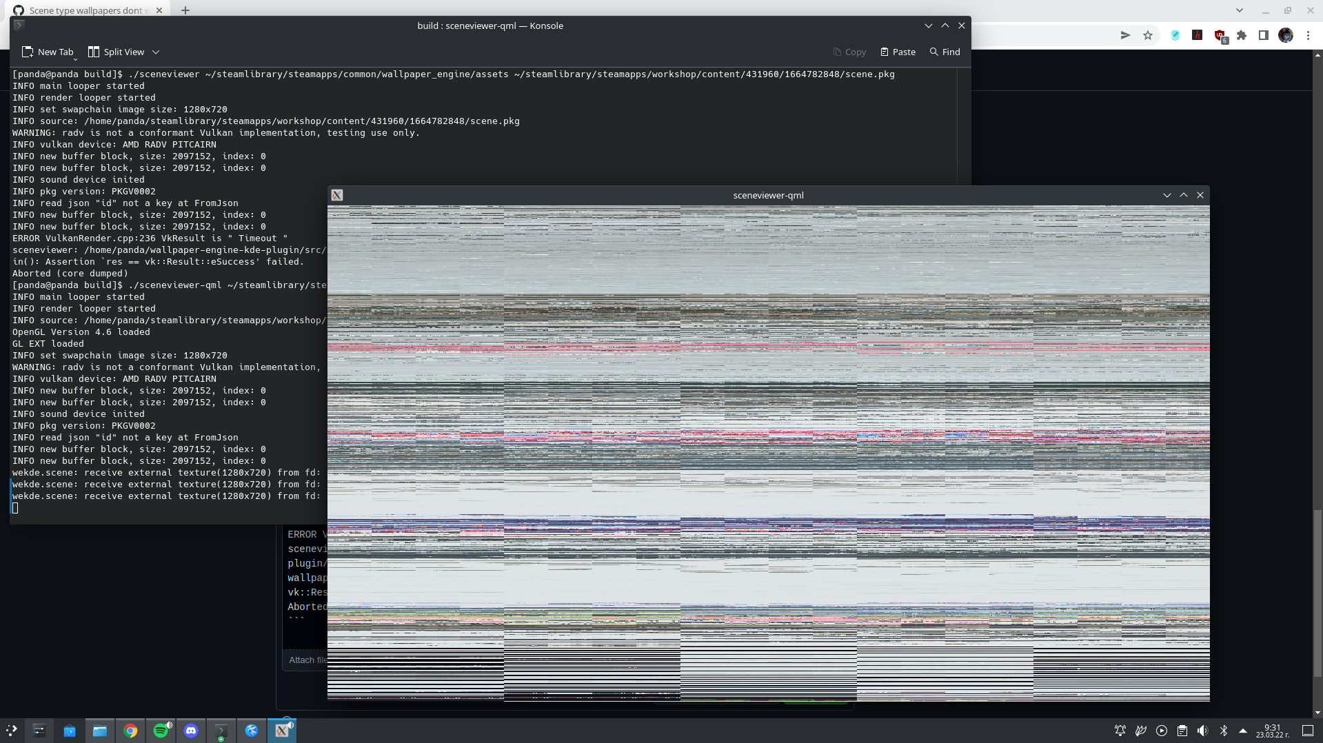Click the Attach file button
Image resolution: width=1323 pixels, height=743 pixels.
307,660
